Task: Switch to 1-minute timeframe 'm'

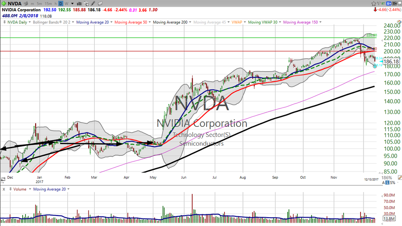Action: click(32, 4)
